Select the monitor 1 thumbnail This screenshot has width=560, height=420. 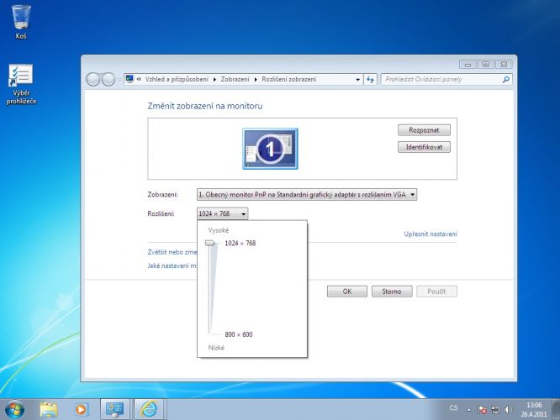tap(270, 149)
